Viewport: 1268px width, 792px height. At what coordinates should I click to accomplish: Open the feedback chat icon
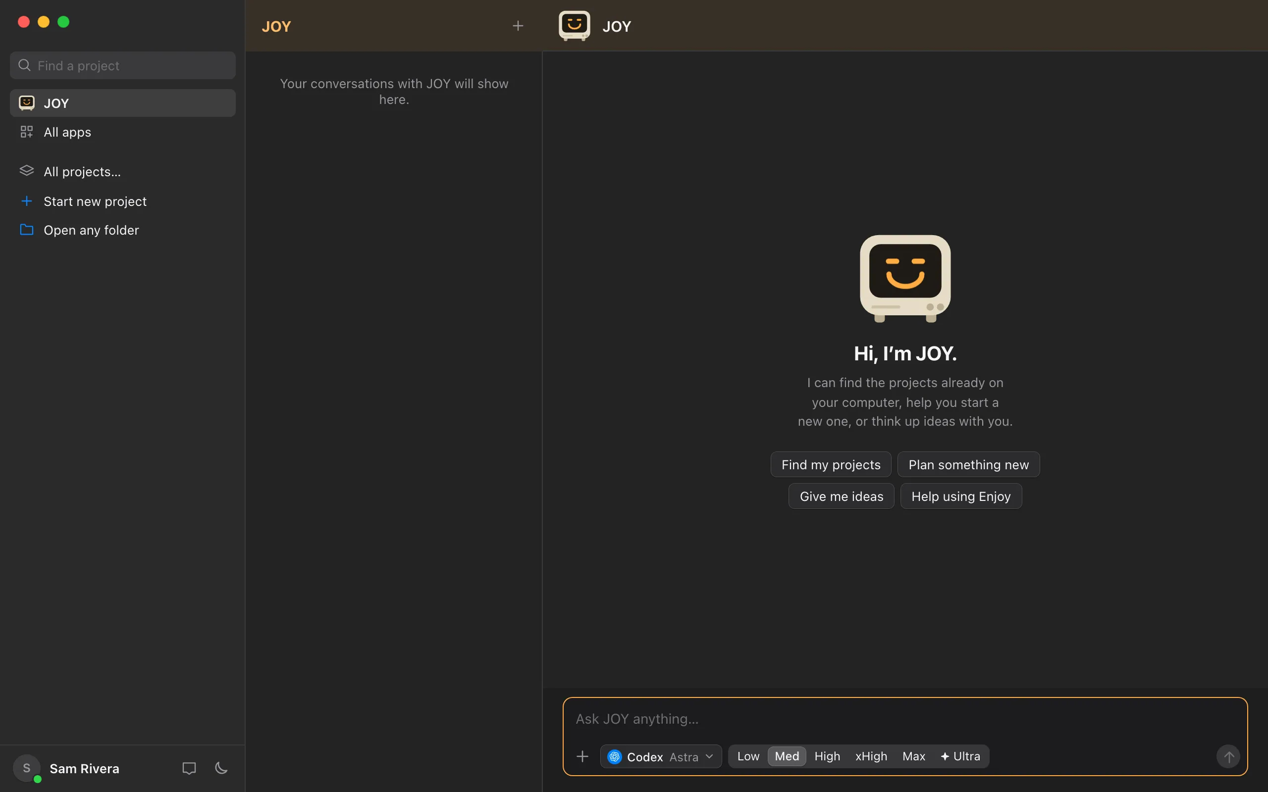click(x=189, y=768)
